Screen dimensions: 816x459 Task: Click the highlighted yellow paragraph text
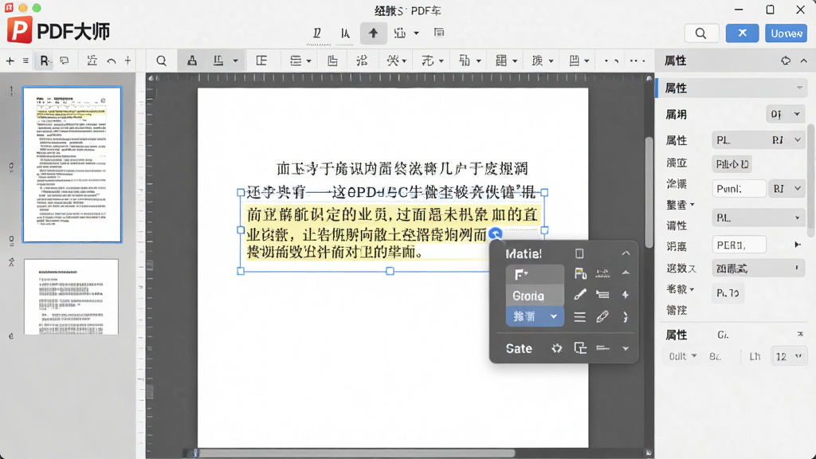(391, 233)
